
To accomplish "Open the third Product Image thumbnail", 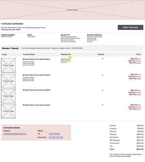I will coord(8,96).
